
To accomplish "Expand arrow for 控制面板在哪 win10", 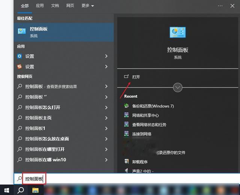I will point(106,160).
